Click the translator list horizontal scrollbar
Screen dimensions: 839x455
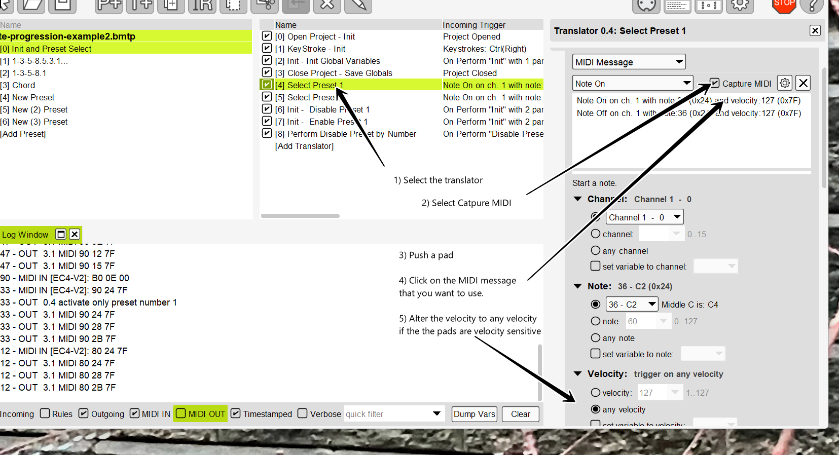click(300, 216)
